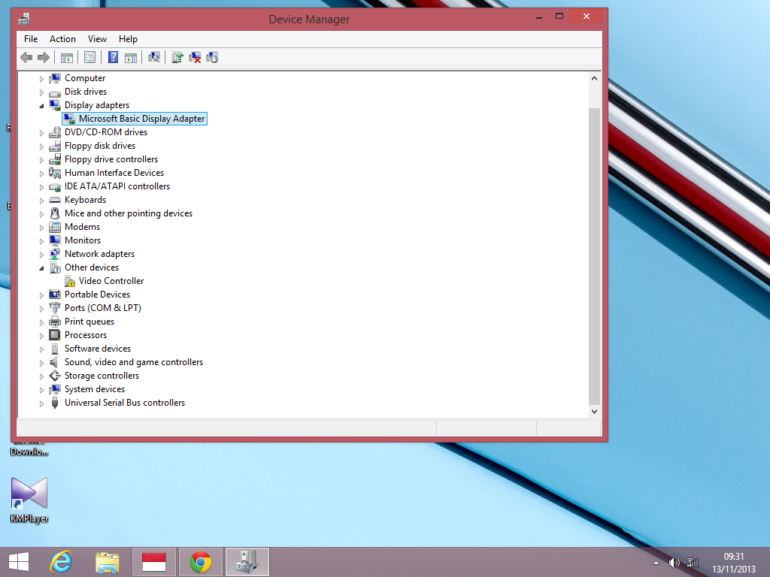Click Show/Hide Console Tree toolbar icon
This screenshot has width=770, height=577.
[x=67, y=57]
